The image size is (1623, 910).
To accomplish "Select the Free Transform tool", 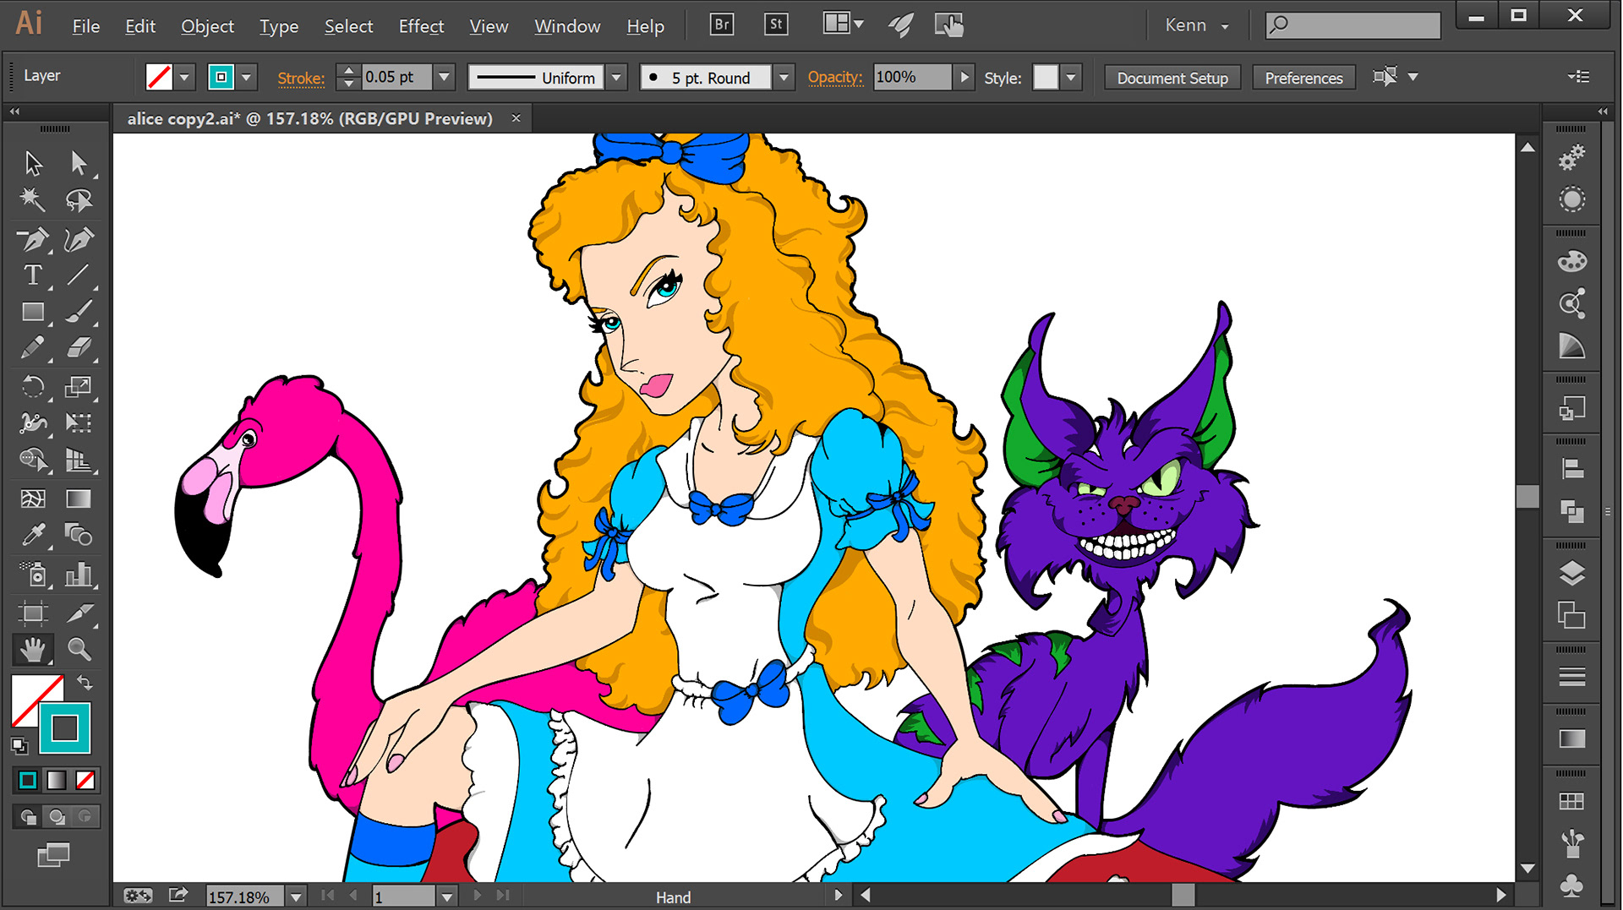I will pyautogui.click(x=79, y=422).
